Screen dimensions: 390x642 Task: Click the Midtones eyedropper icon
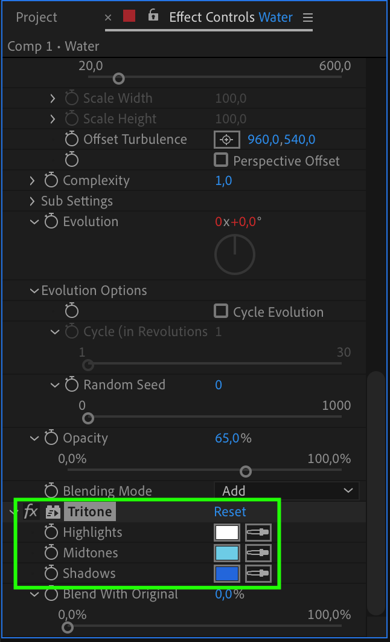point(258,553)
